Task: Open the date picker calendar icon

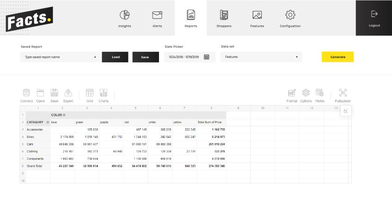Action: (x=207, y=57)
